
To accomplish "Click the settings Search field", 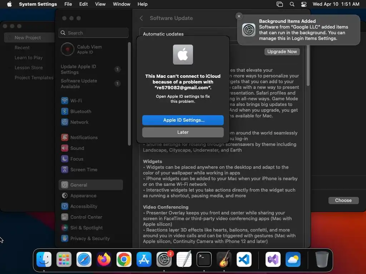I will (93, 33).
